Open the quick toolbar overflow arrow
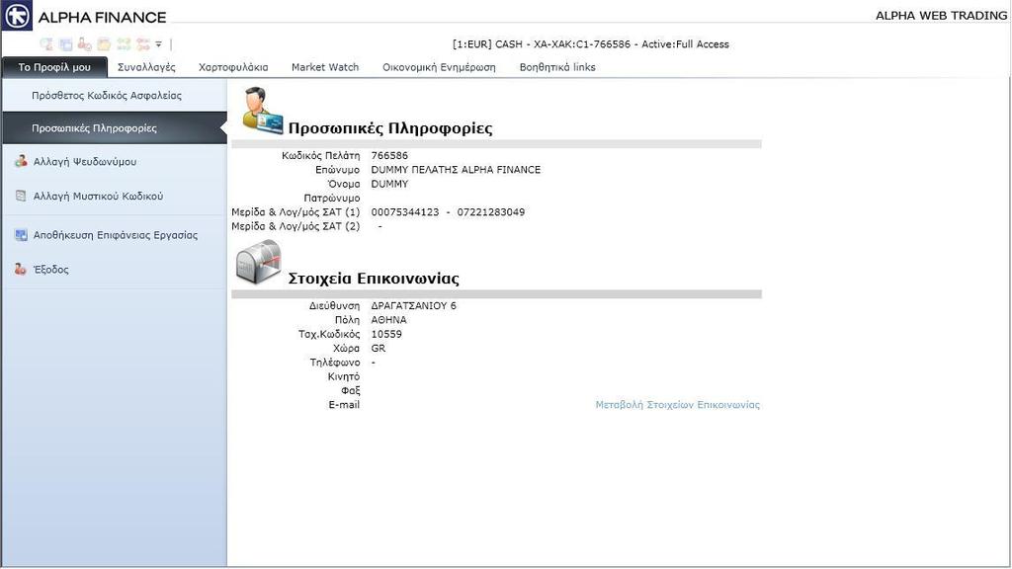This screenshot has height=569, width=1012. coord(159,44)
